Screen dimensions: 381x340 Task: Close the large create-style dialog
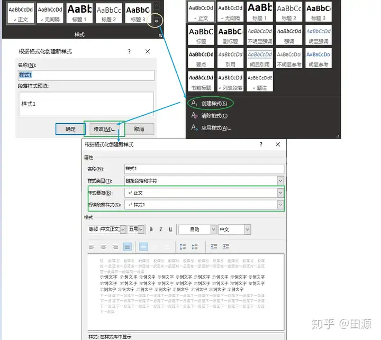tap(278, 144)
